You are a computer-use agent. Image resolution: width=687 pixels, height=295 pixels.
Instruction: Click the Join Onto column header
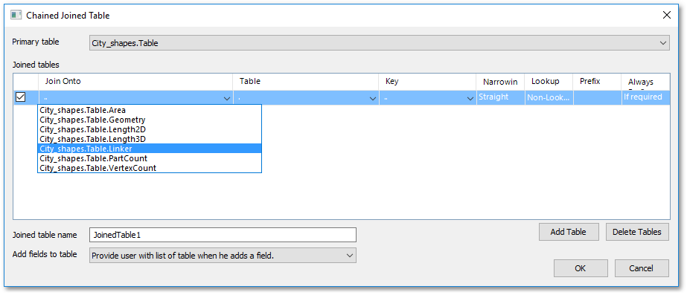tap(135, 82)
